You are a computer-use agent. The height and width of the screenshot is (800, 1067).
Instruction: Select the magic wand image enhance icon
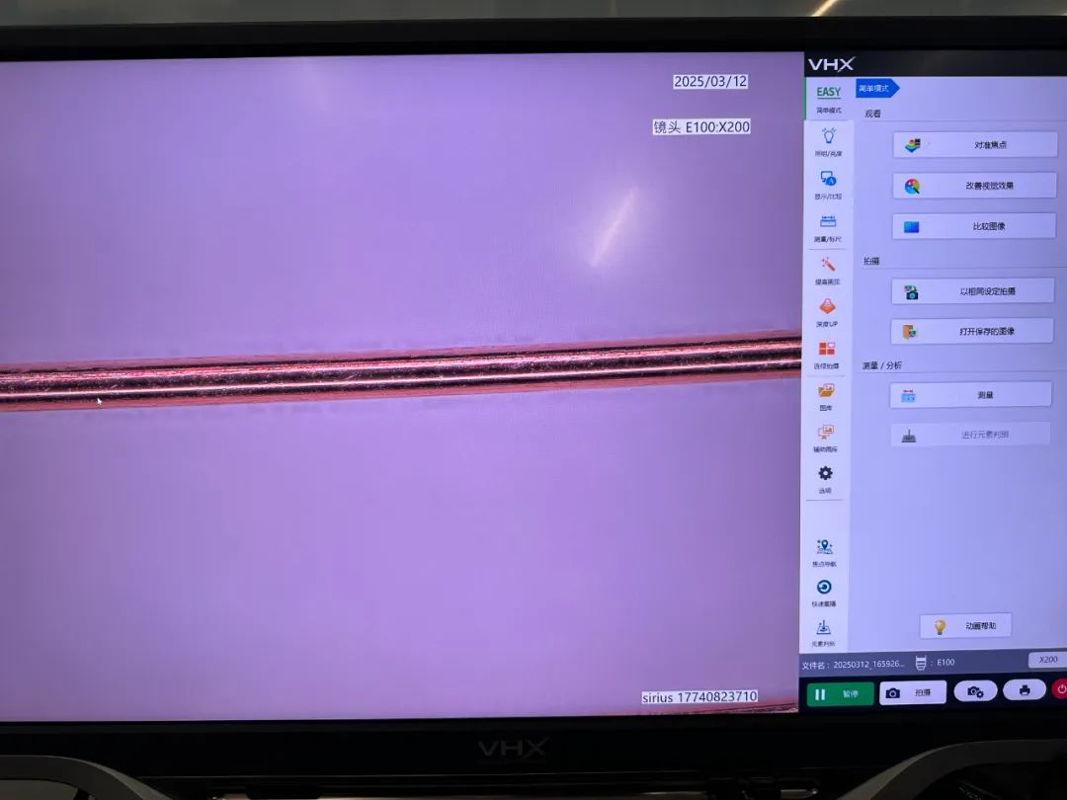(828, 270)
